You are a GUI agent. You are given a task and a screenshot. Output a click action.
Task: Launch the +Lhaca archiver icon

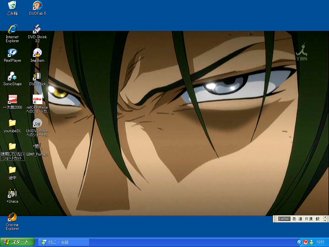[x=13, y=196]
